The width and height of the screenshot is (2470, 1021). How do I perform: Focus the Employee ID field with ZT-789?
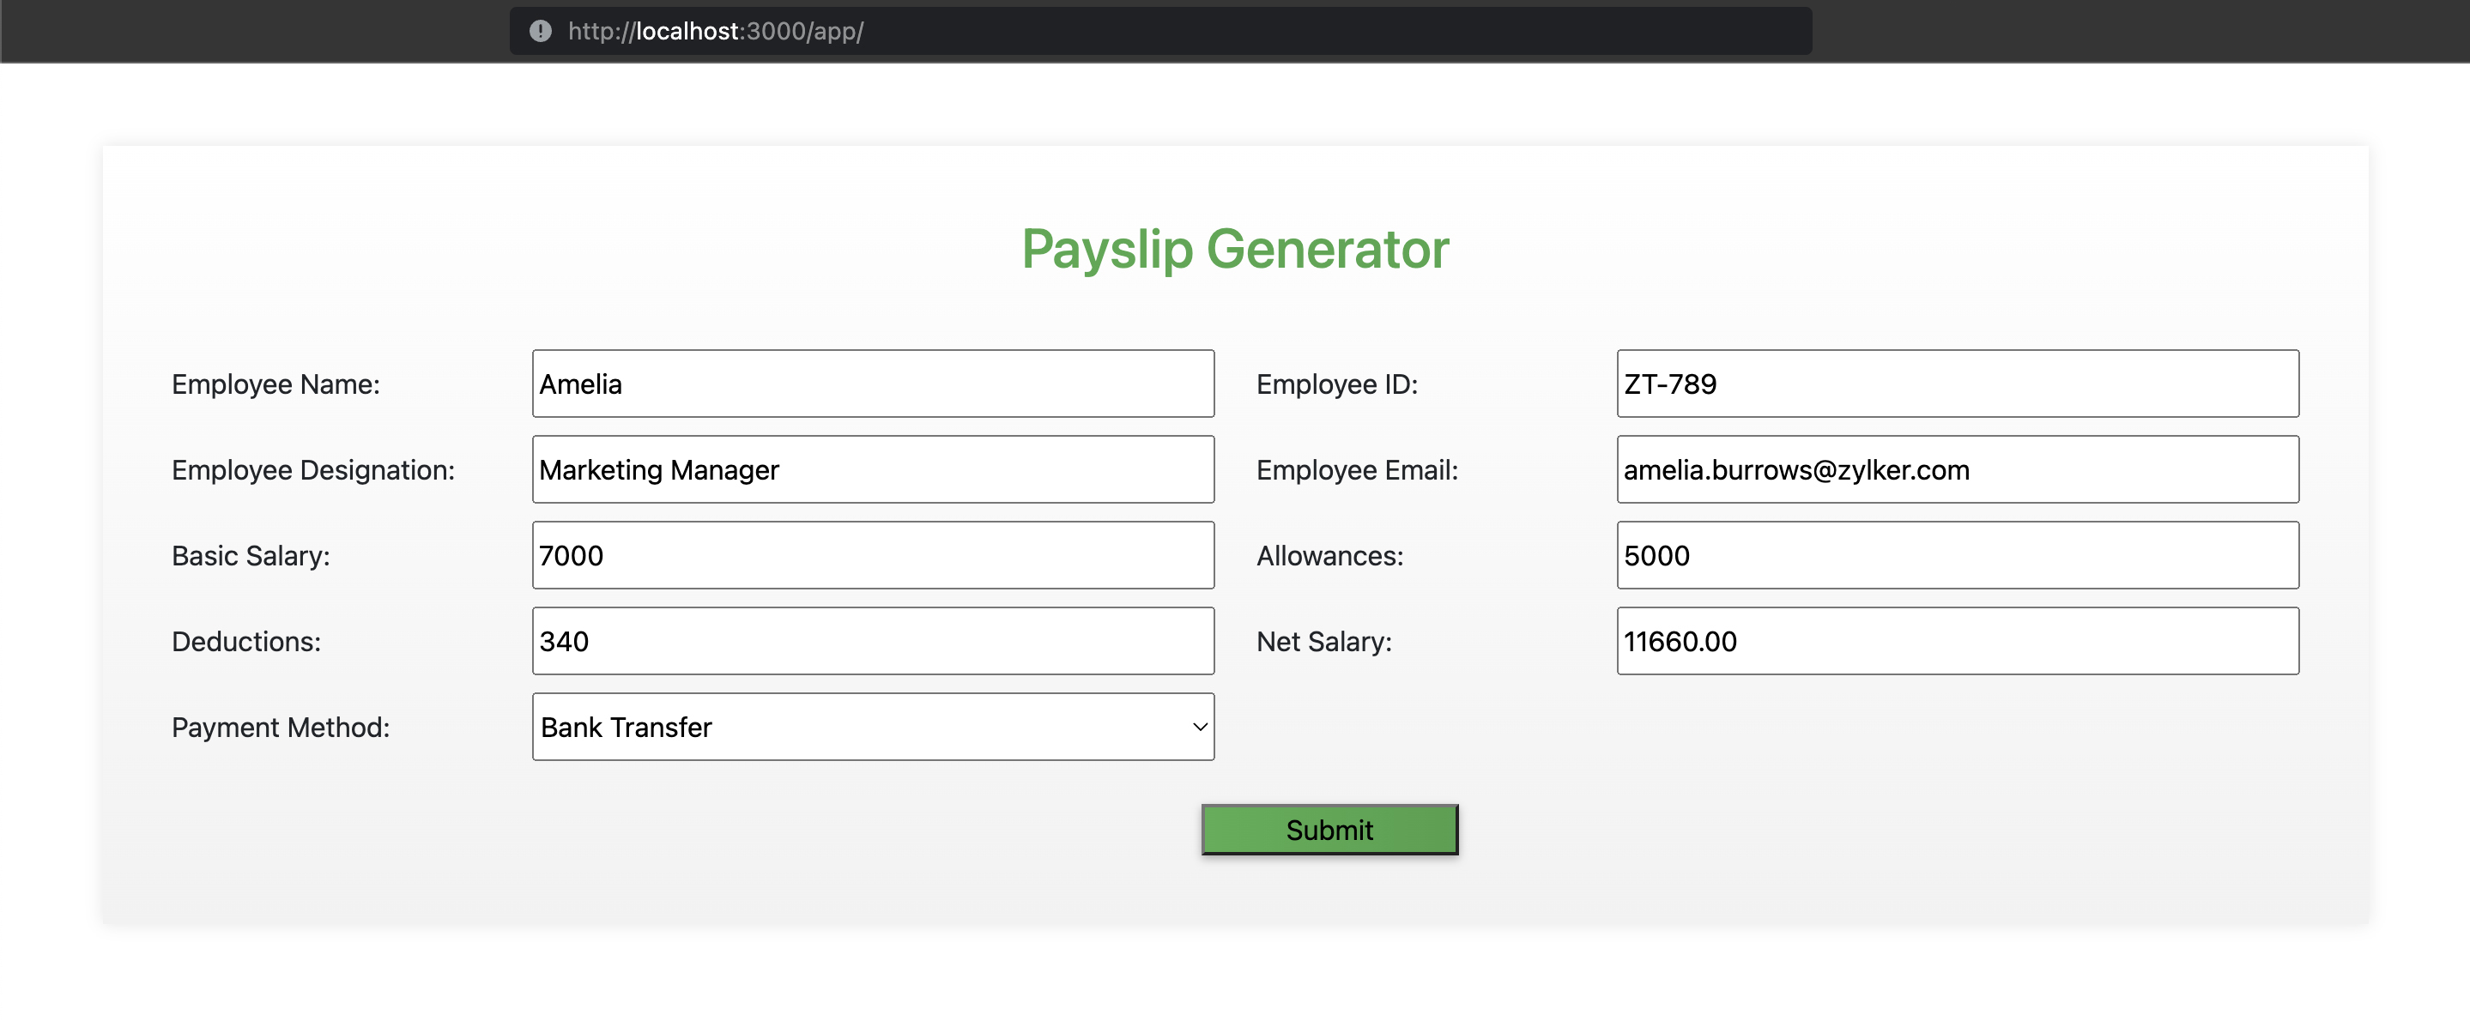point(1957,384)
